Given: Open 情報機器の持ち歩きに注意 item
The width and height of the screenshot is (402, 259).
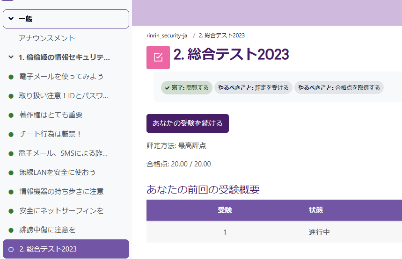Looking at the screenshot, I should pos(61,191).
